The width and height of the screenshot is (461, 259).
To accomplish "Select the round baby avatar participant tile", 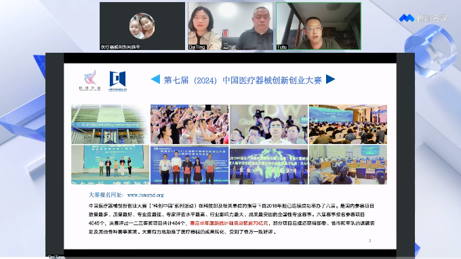I will [142, 26].
